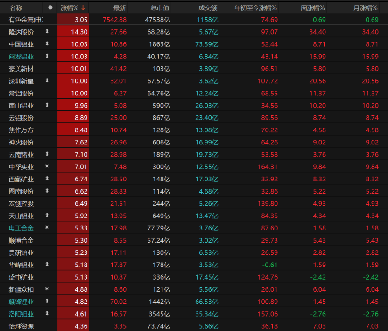The image size is (388, 331).
Task: Sort by the 最新 column header
Action: (120, 8)
